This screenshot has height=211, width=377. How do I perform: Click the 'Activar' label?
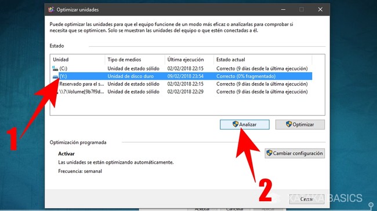(66, 154)
